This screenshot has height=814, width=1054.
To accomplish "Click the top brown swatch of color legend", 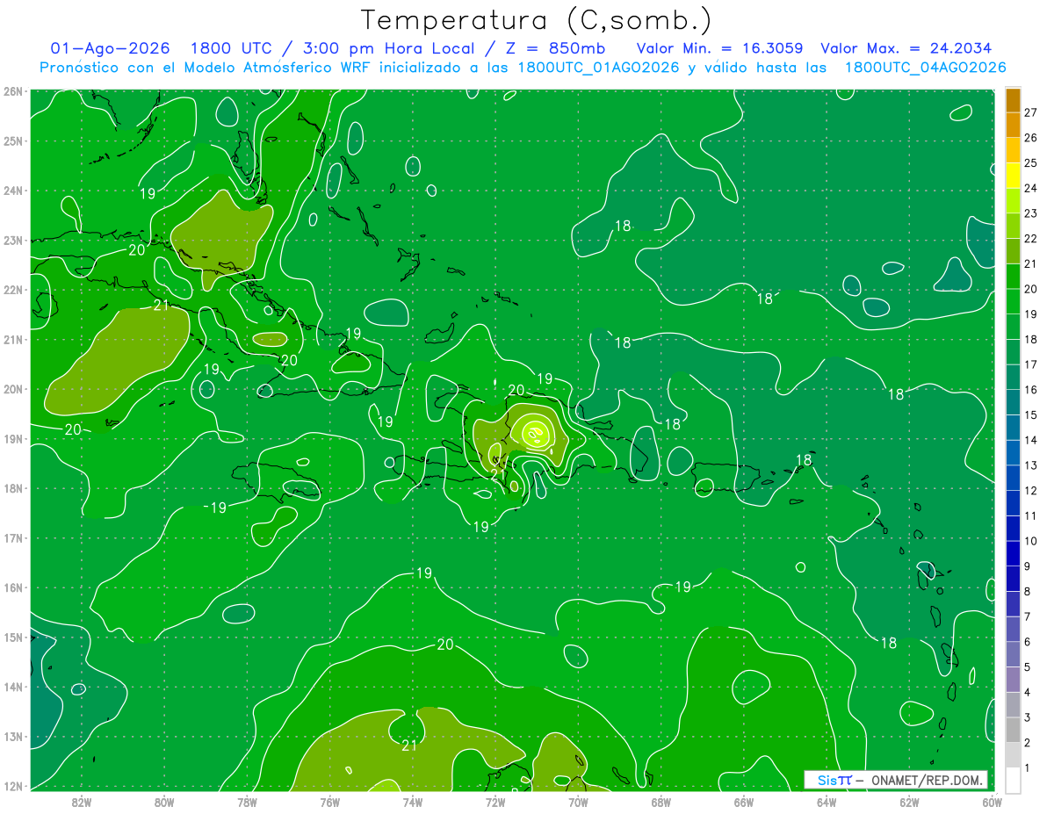I will click(1013, 101).
